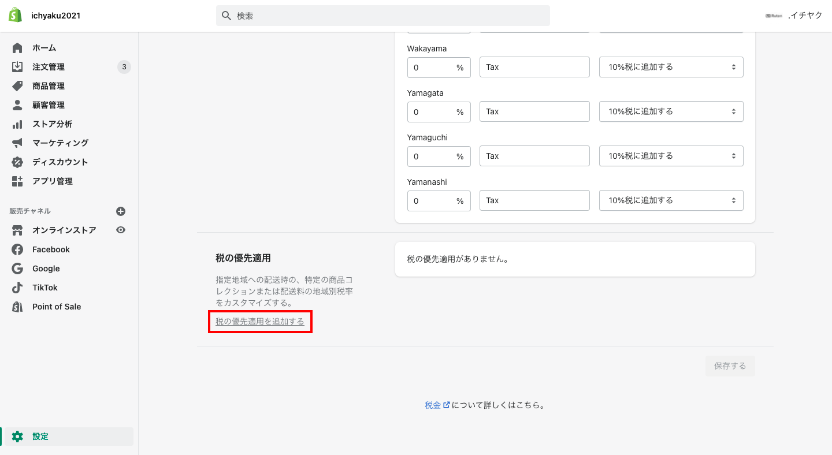Click the home icon in sidebar
The height and width of the screenshot is (455, 832).
point(17,48)
